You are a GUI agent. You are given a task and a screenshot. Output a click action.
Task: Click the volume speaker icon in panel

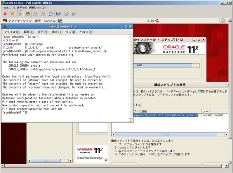click(x=157, y=21)
